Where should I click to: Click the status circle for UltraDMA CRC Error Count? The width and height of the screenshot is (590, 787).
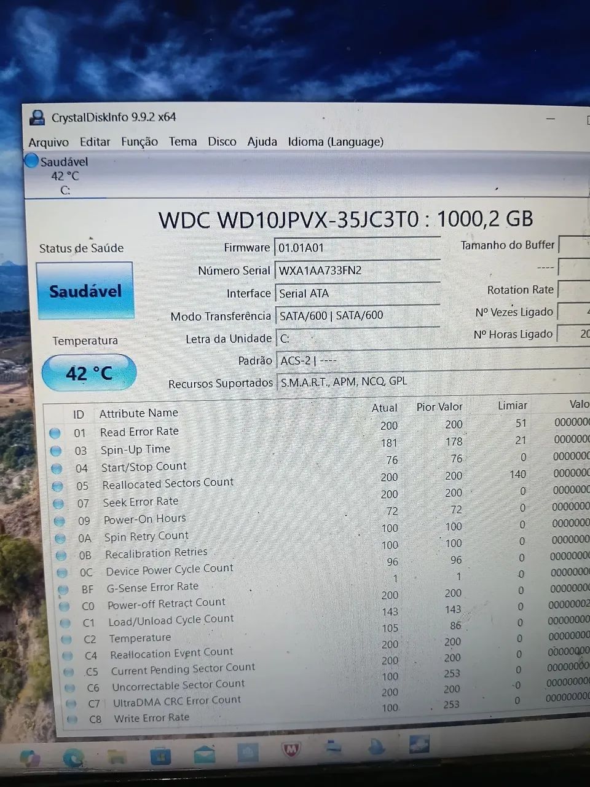tap(72, 704)
